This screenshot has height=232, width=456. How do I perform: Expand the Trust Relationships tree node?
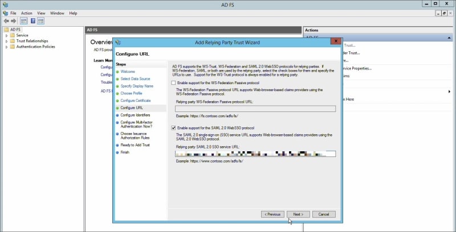[7, 41]
